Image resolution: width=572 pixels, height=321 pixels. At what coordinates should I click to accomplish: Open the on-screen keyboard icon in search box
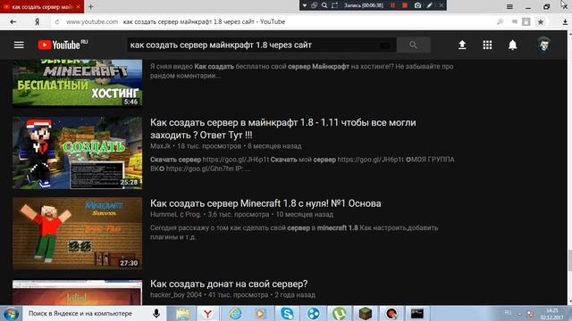[x=385, y=45]
